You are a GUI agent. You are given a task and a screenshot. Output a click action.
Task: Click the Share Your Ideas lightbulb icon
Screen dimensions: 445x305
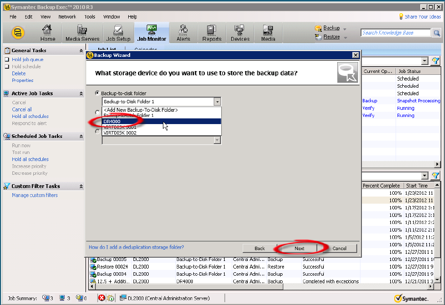click(x=401, y=17)
